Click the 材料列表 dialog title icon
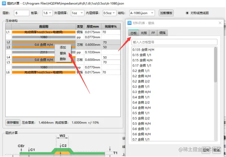The width and height of the screenshot is (226, 157). (129, 23)
